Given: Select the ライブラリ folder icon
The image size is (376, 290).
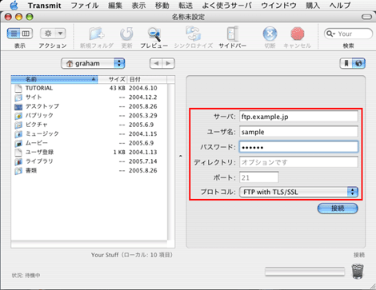Looking at the screenshot, I should tap(18, 161).
